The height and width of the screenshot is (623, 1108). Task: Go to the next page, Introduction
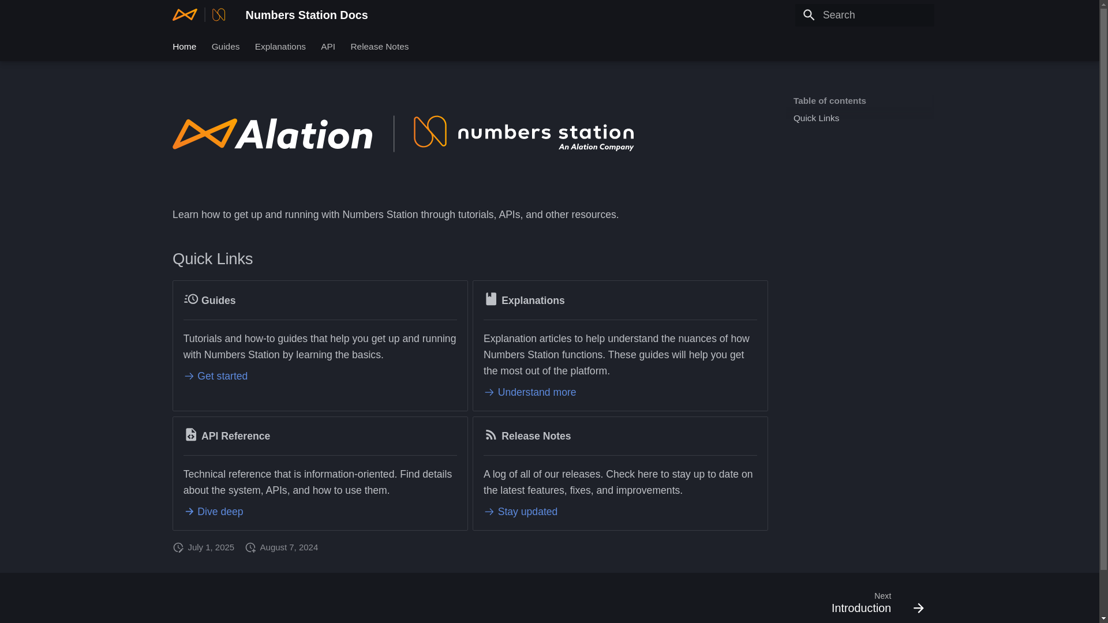click(x=877, y=603)
